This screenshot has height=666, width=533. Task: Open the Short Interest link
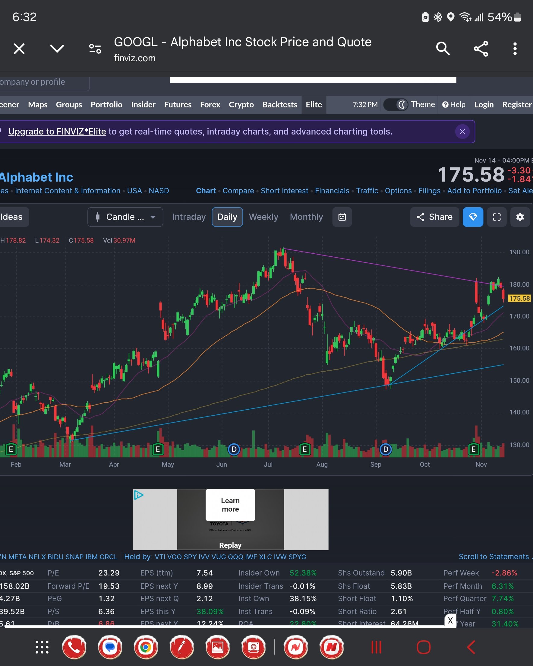pyautogui.click(x=284, y=191)
